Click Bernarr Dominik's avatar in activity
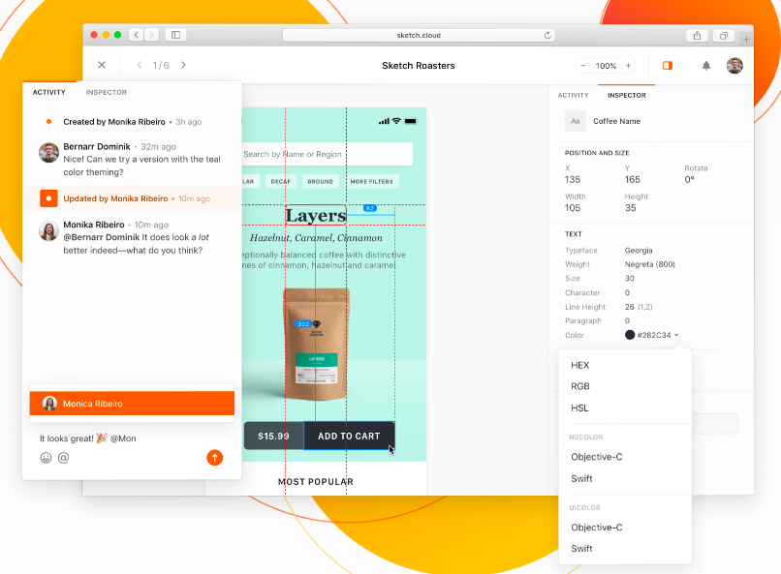 click(48, 153)
